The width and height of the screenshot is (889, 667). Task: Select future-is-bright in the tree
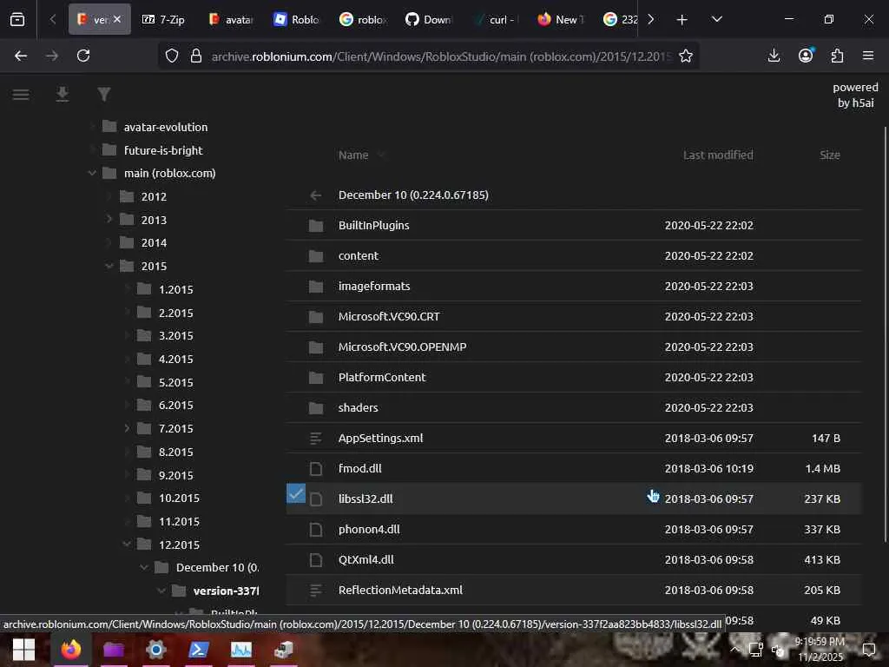(162, 150)
